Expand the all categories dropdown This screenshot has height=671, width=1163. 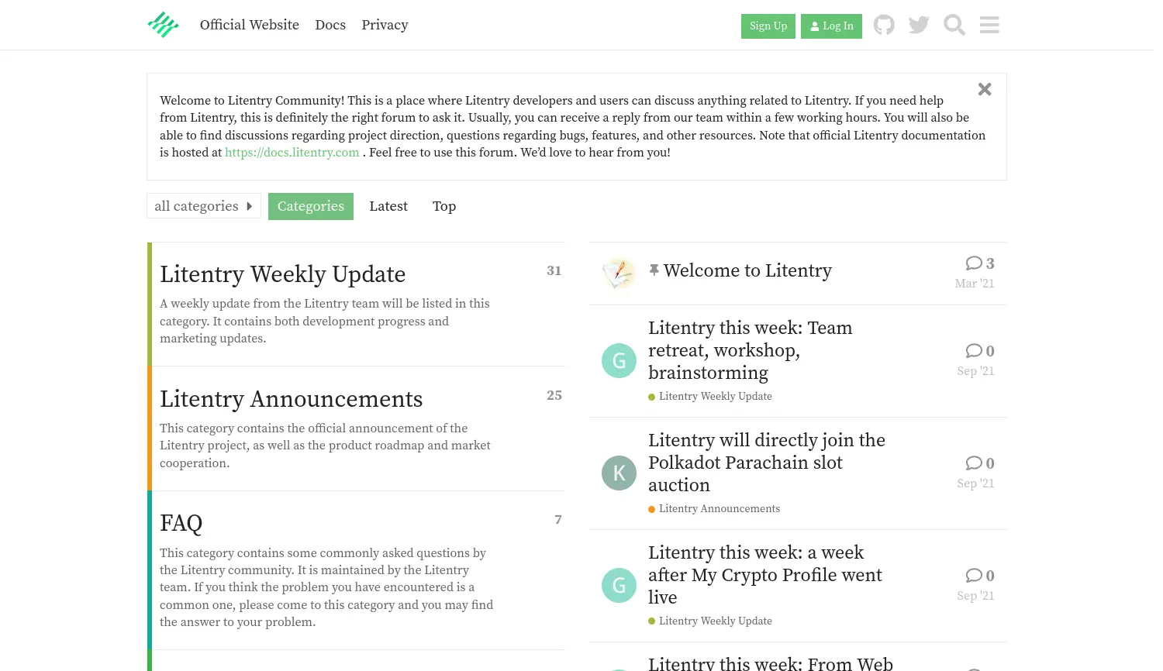[203, 206]
